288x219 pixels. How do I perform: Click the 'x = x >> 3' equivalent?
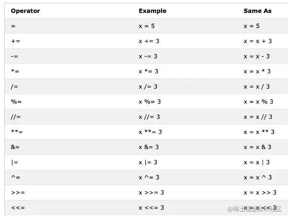click(x=260, y=193)
